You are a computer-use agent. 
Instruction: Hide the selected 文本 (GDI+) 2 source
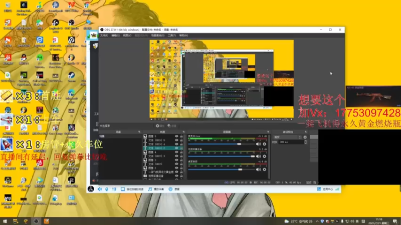click(x=176, y=148)
